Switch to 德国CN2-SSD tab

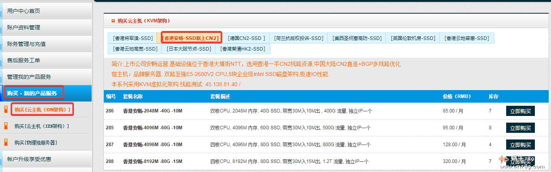click(247, 38)
